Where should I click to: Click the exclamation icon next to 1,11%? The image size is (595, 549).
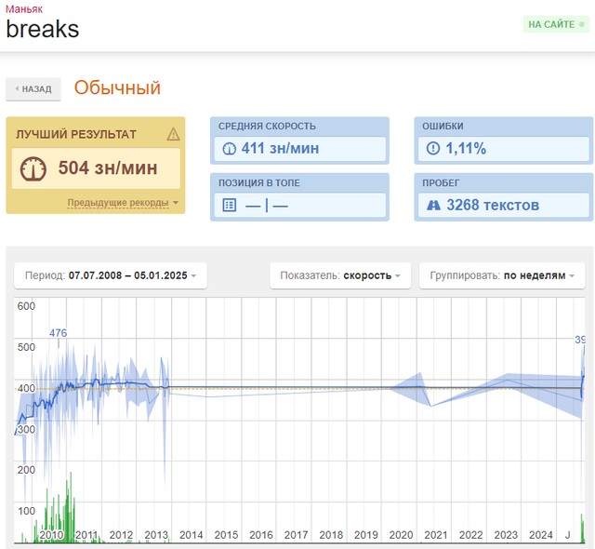pos(432,149)
